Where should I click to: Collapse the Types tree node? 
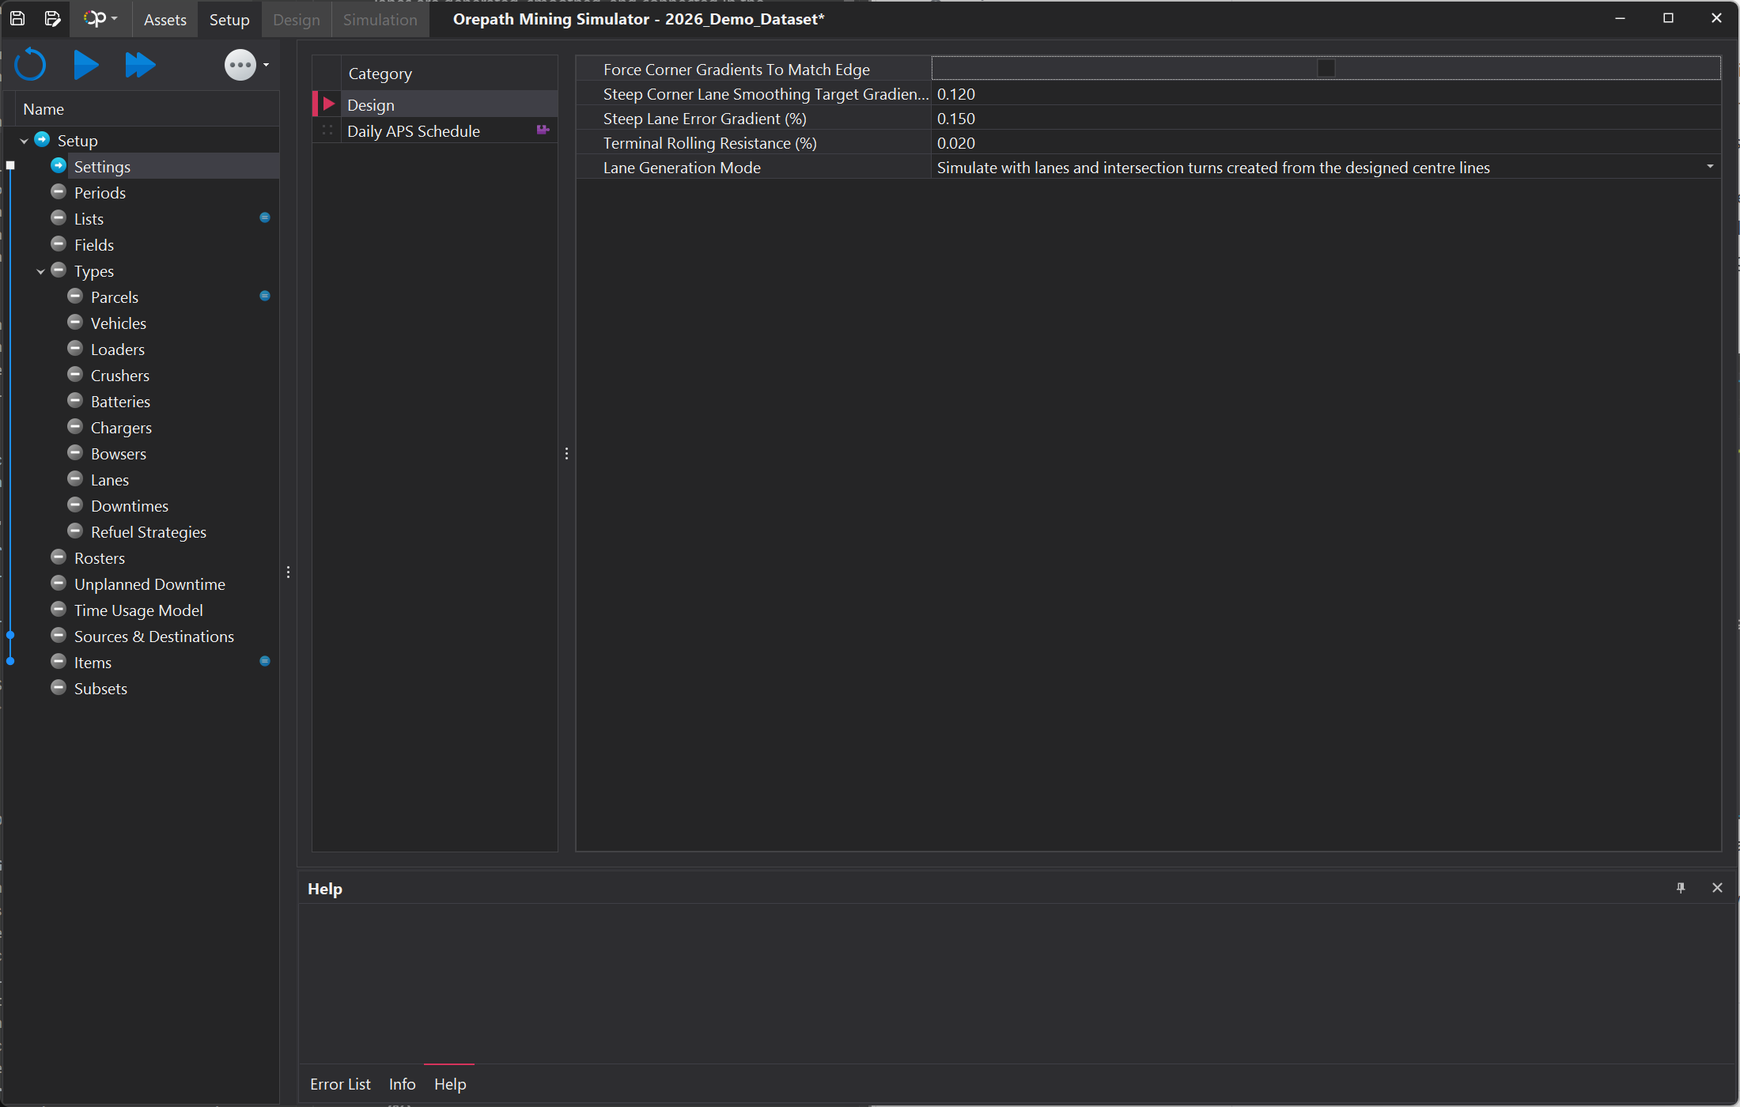40,272
